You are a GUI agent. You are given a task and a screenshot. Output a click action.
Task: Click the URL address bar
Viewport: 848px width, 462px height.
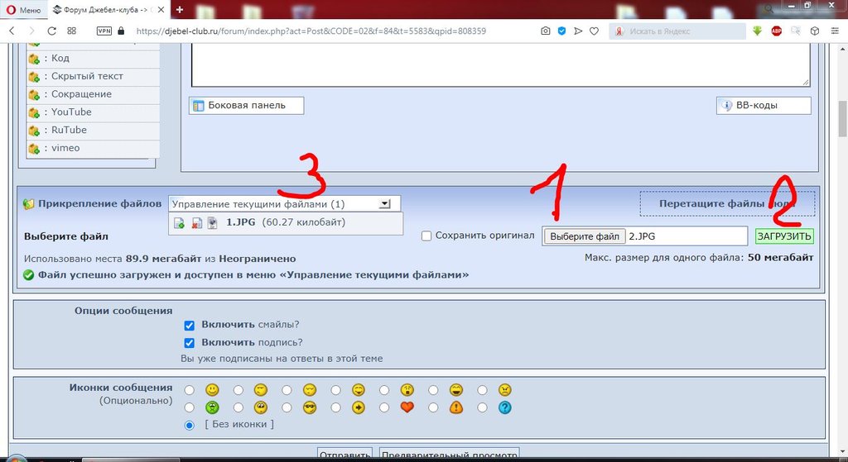coord(311,31)
